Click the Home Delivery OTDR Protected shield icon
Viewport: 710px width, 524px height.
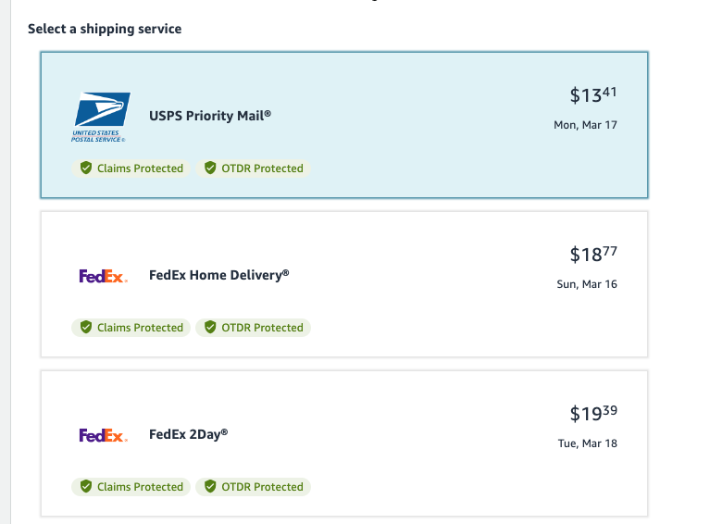pyautogui.click(x=210, y=327)
